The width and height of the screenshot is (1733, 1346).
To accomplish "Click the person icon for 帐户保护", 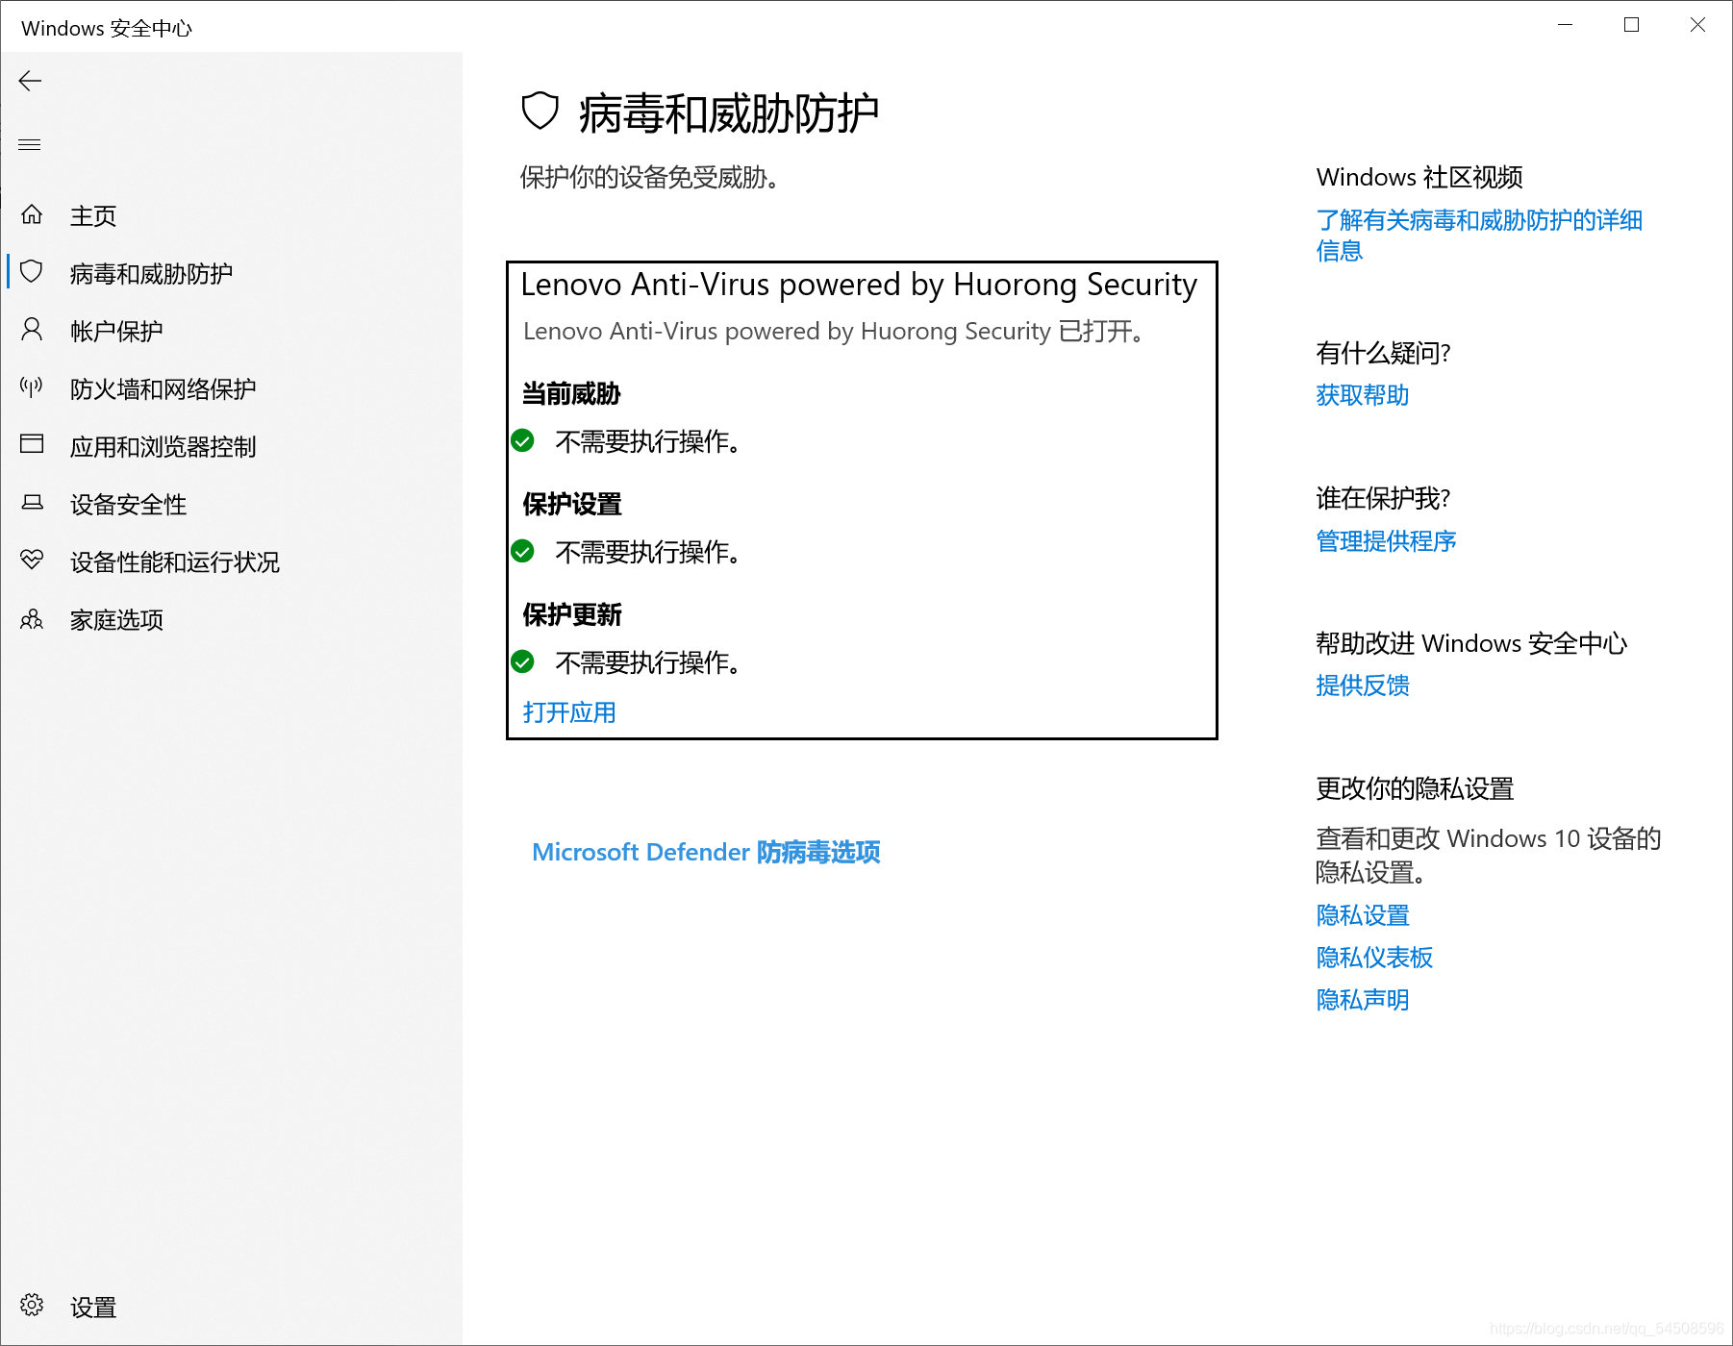I will coord(32,330).
